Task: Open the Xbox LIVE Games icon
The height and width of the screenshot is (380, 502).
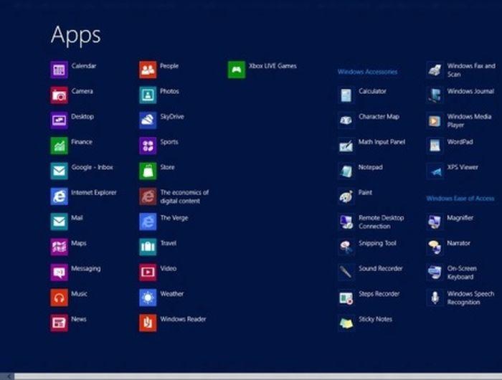Action: 237,70
